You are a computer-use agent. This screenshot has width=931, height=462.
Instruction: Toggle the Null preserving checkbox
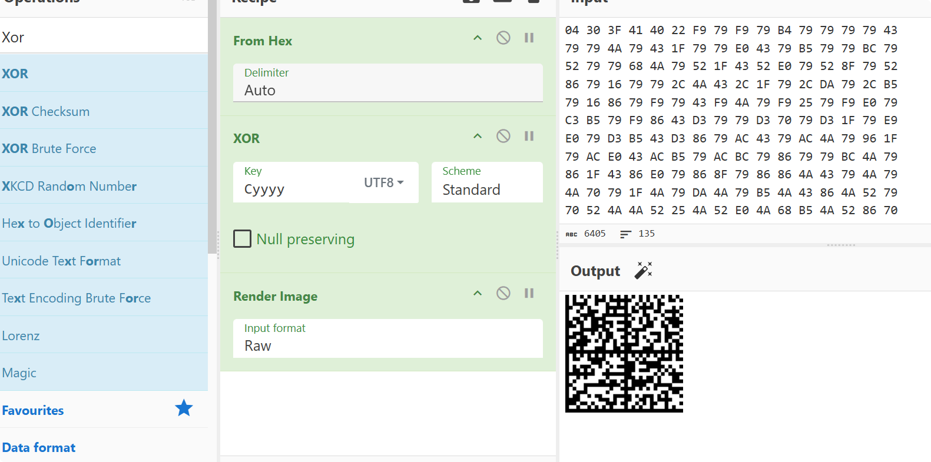tap(242, 238)
